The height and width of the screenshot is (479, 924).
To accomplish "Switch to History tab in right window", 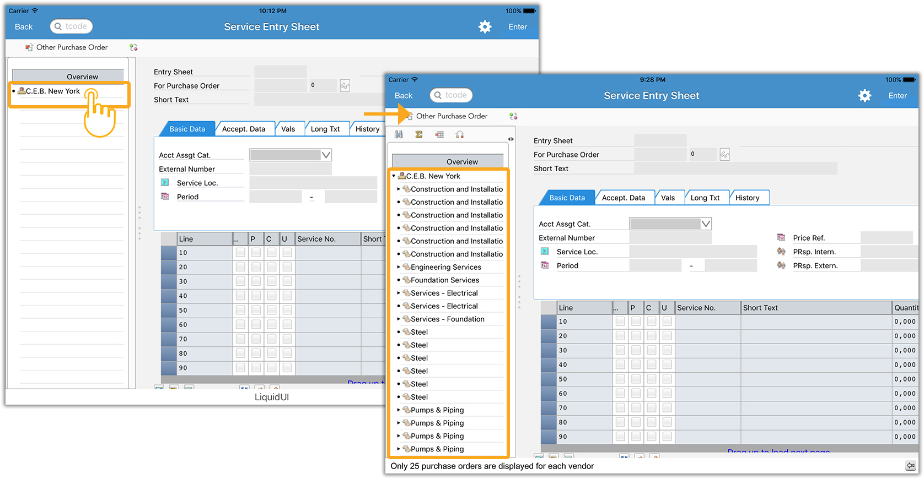I will pos(747,198).
